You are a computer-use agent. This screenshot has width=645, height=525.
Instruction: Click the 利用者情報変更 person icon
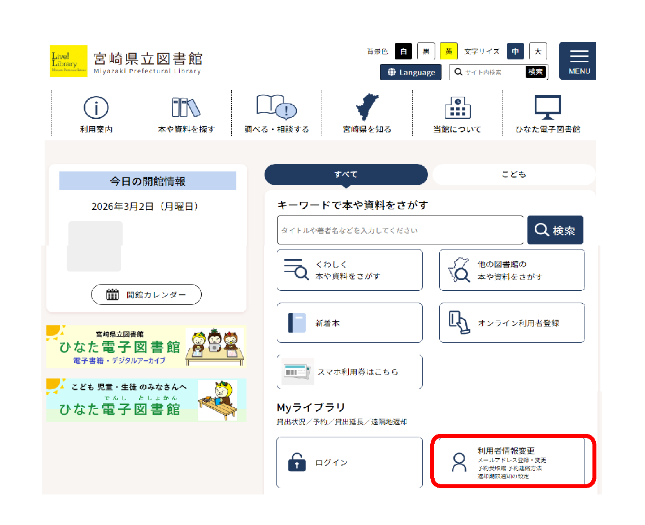click(x=459, y=462)
